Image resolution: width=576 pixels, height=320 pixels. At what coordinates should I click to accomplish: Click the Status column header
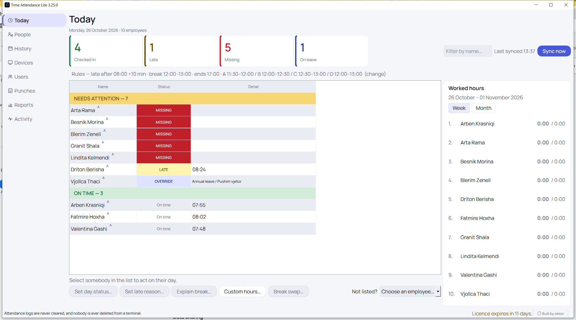(x=164, y=87)
